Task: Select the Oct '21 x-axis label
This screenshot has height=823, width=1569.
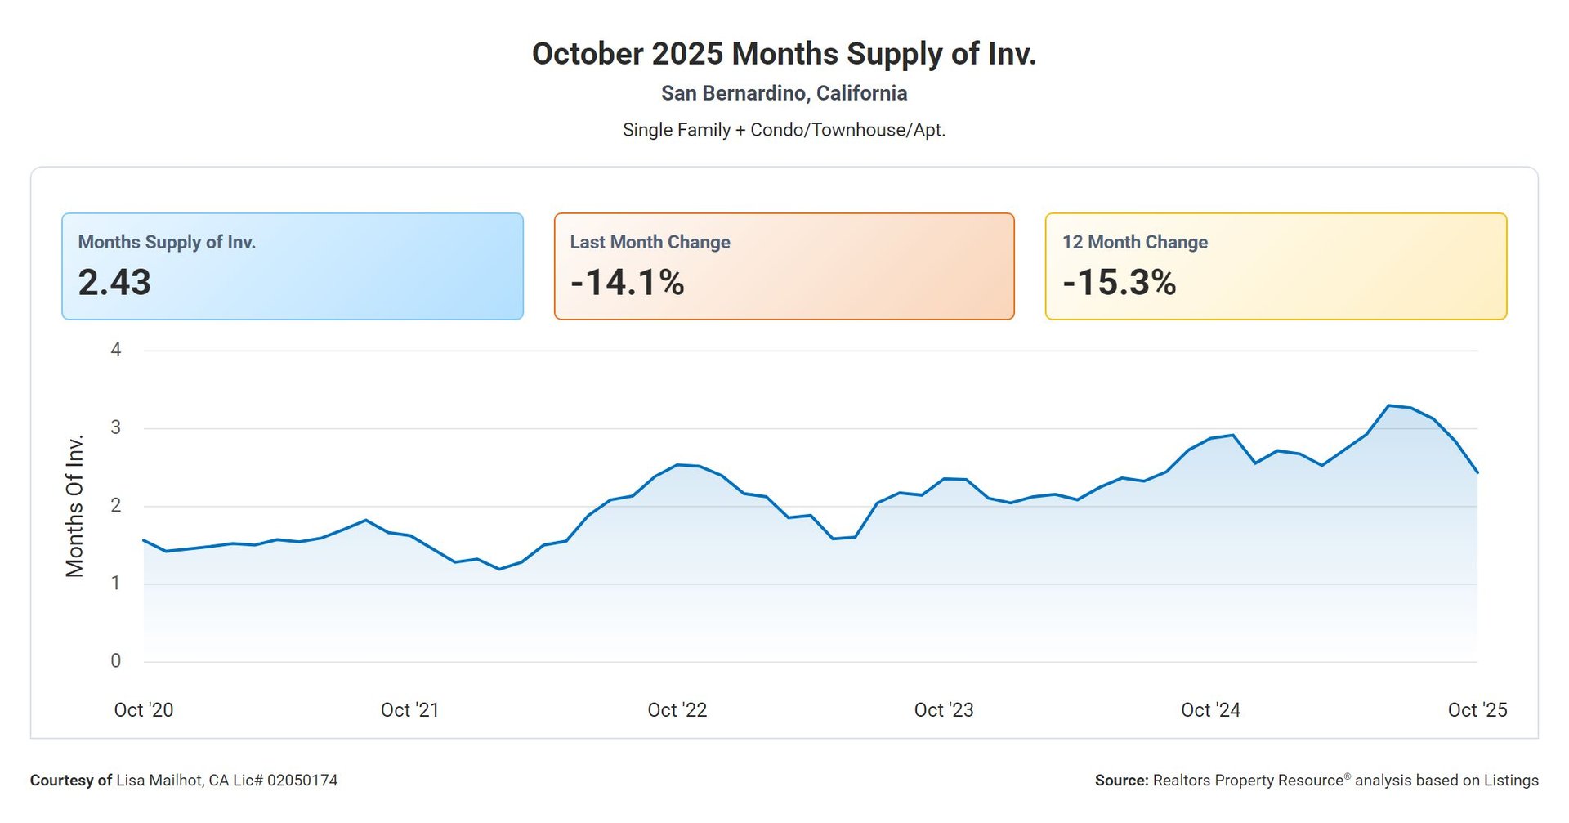Action: coord(410,710)
